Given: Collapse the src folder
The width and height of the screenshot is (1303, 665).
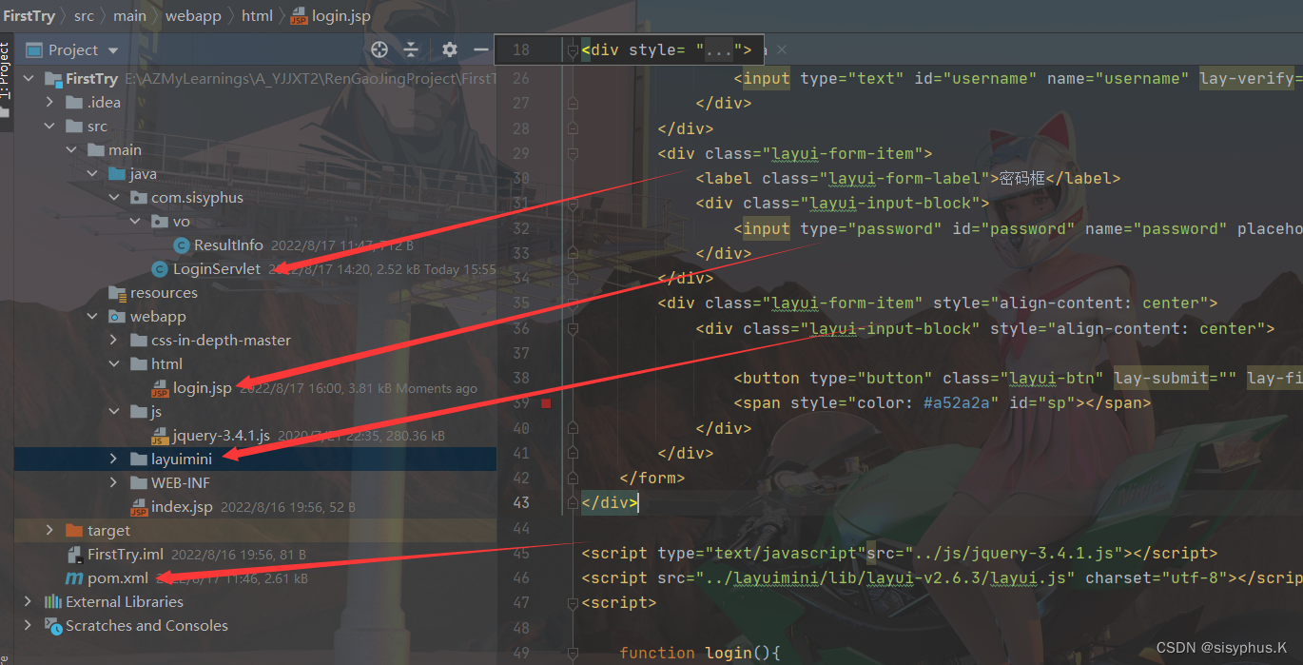Looking at the screenshot, I should (x=49, y=127).
